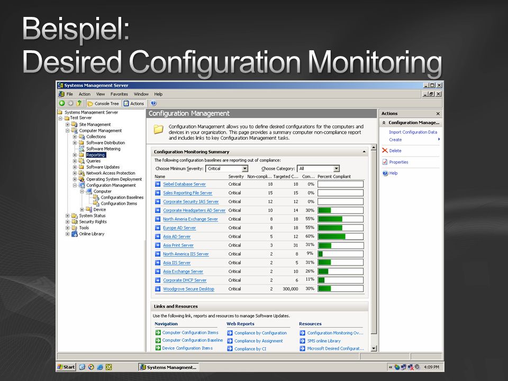Viewport: 508px width, 381px height.
Task: Open the Asia Print Server link
Action: point(178,245)
